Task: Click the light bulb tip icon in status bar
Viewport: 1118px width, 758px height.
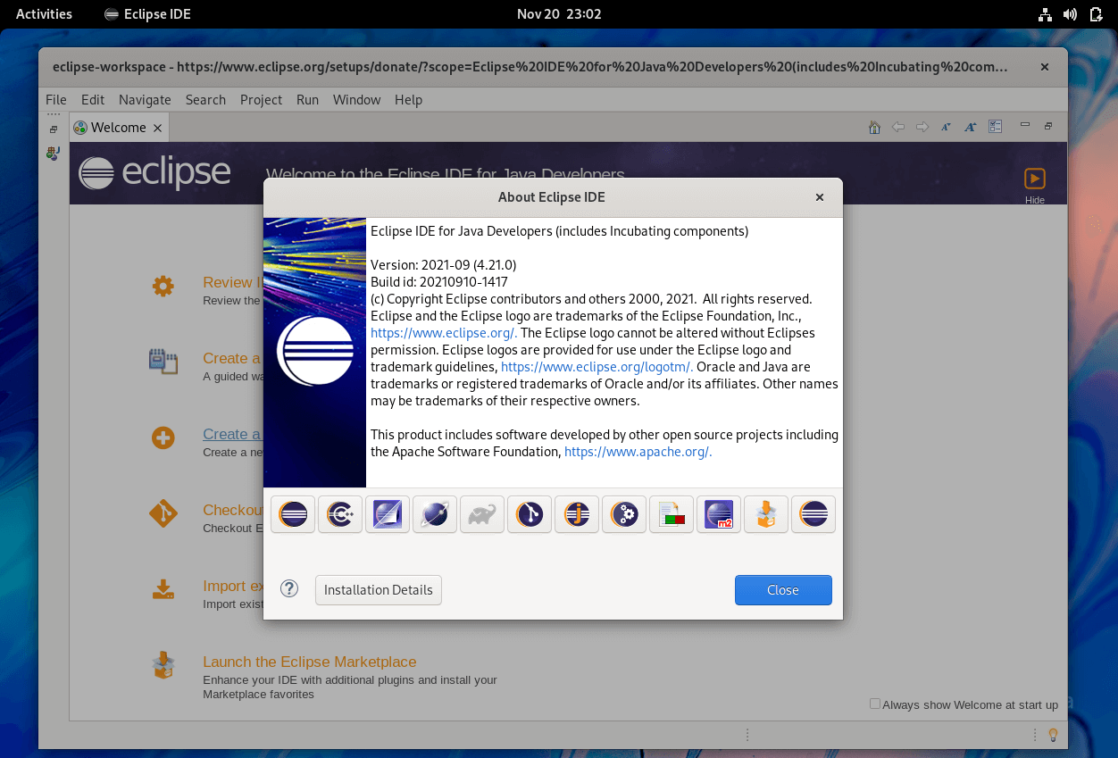Action: click(1053, 735)
